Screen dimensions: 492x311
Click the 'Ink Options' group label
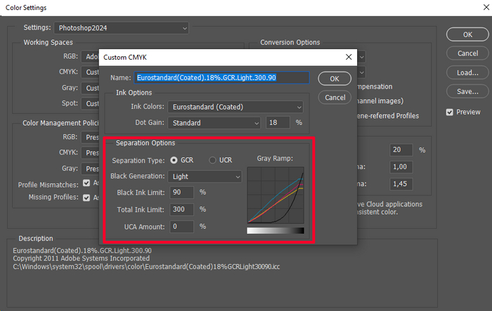[134, 93]
